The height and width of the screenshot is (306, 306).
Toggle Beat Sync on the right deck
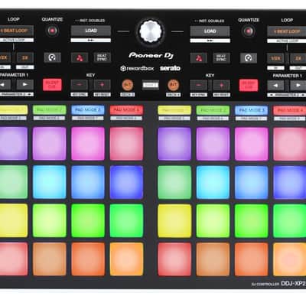[221, 58]
